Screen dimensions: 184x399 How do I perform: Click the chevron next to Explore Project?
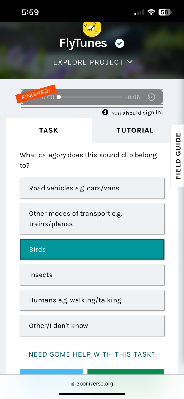130,62
